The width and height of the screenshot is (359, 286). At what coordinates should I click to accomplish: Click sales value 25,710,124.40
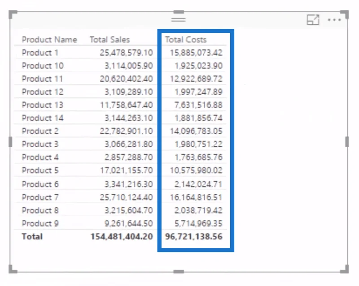pyautogui.click(x=126, y=197)
